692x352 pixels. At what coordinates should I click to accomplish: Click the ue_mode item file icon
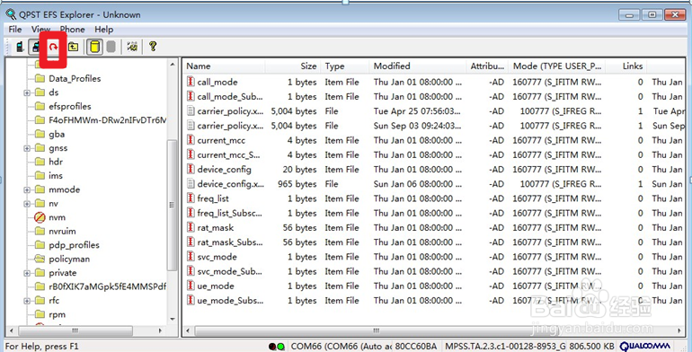tap(191, 286)
